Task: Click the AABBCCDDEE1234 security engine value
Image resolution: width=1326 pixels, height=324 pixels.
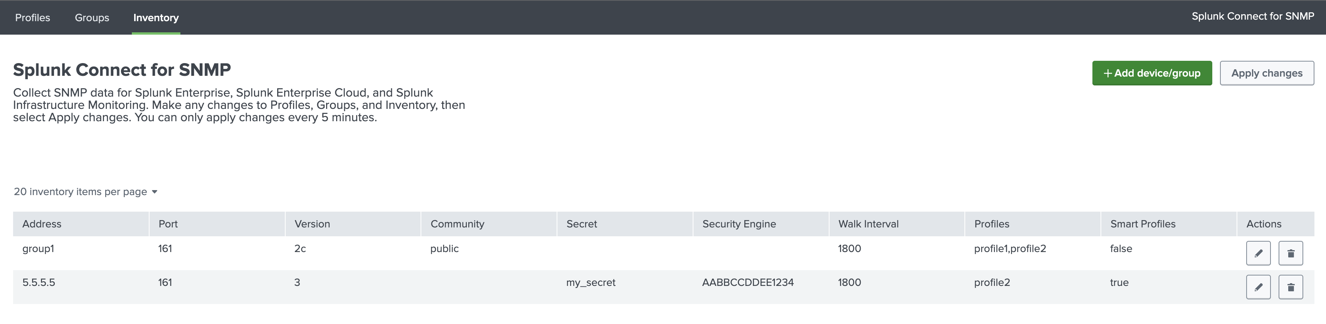Action: click(748, 282)
